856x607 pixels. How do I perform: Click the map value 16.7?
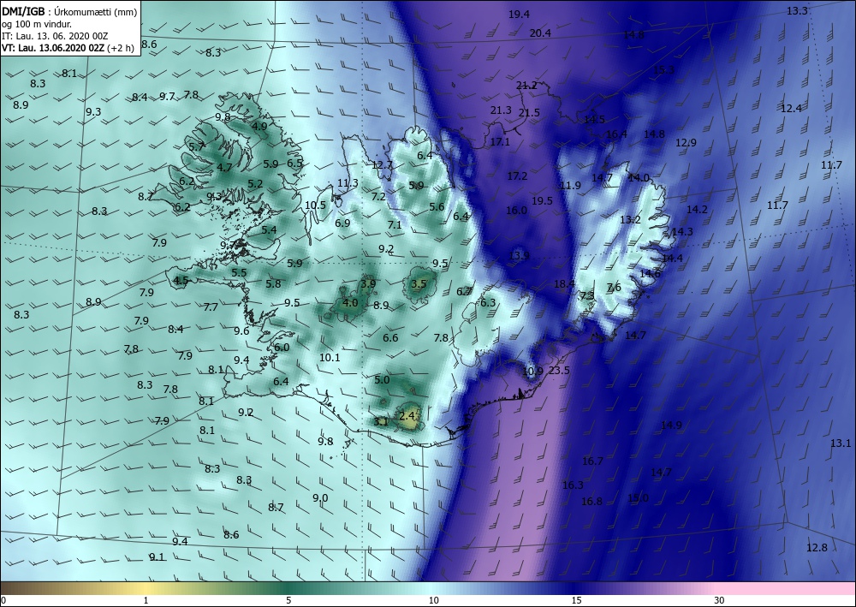pyautogui.click(x=592, y=461)
